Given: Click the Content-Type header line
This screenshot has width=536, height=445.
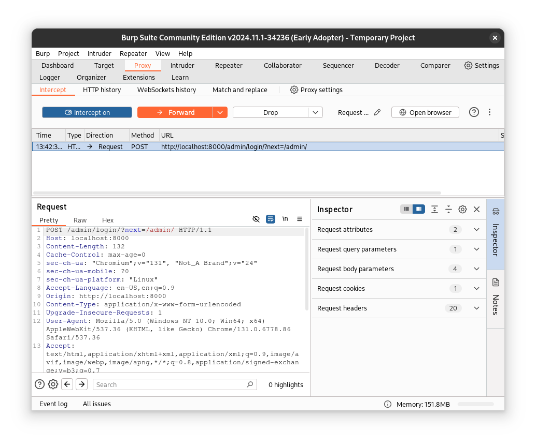Looking at the screenshot, I should tap(143, 304).
